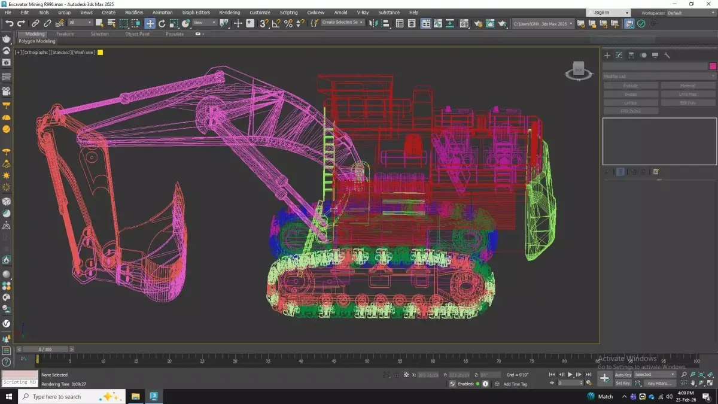
Task: Switch to the Hierarchy command panel tab
Action: coord(631,55)
